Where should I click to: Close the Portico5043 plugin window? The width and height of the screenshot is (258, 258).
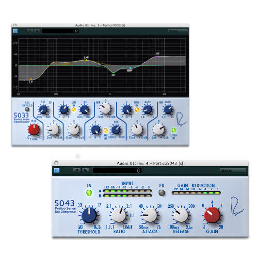tap(56, 163)
